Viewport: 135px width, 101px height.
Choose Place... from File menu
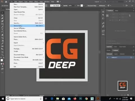(x=27, y=39)
